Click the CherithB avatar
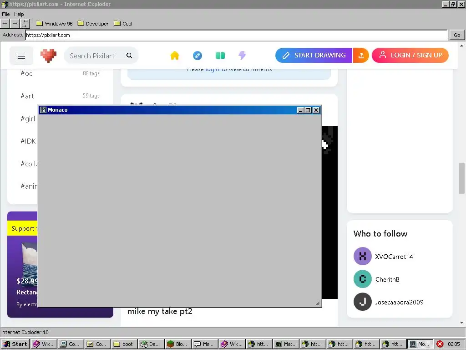Screen dimensions: 466x350 [363, 279]
